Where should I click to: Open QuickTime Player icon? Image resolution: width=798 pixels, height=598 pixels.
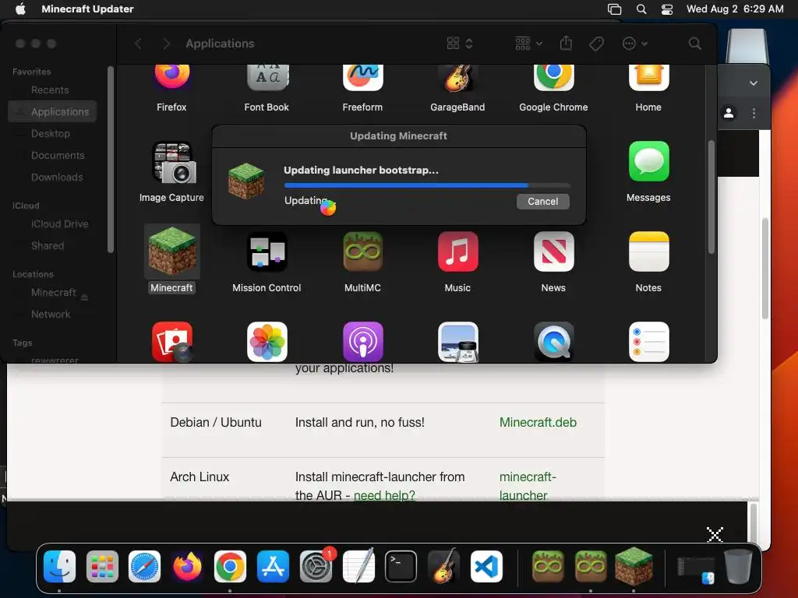coord(553,342)
